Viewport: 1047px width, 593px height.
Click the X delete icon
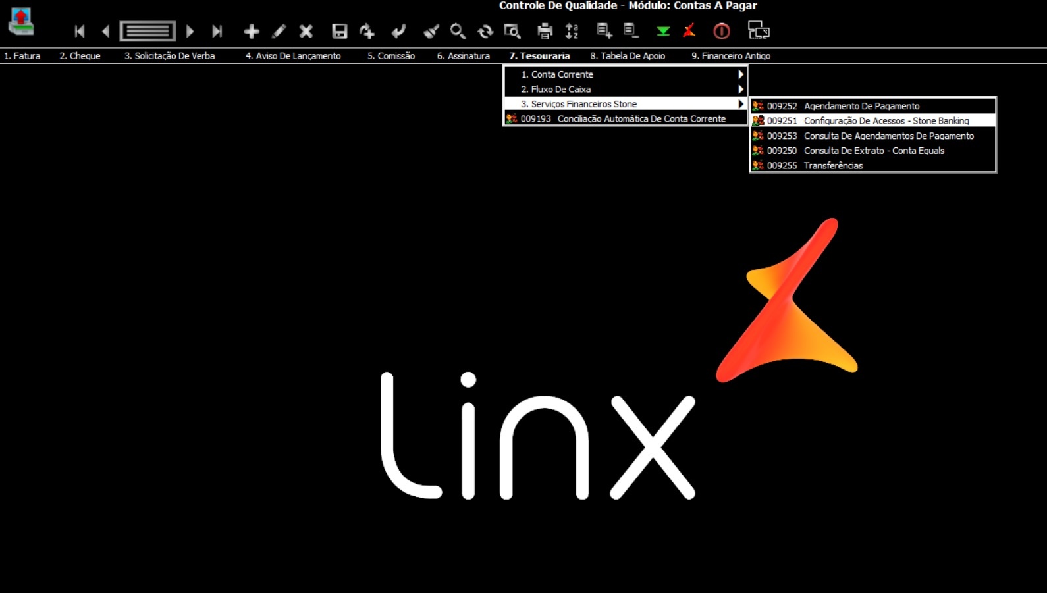306,31
